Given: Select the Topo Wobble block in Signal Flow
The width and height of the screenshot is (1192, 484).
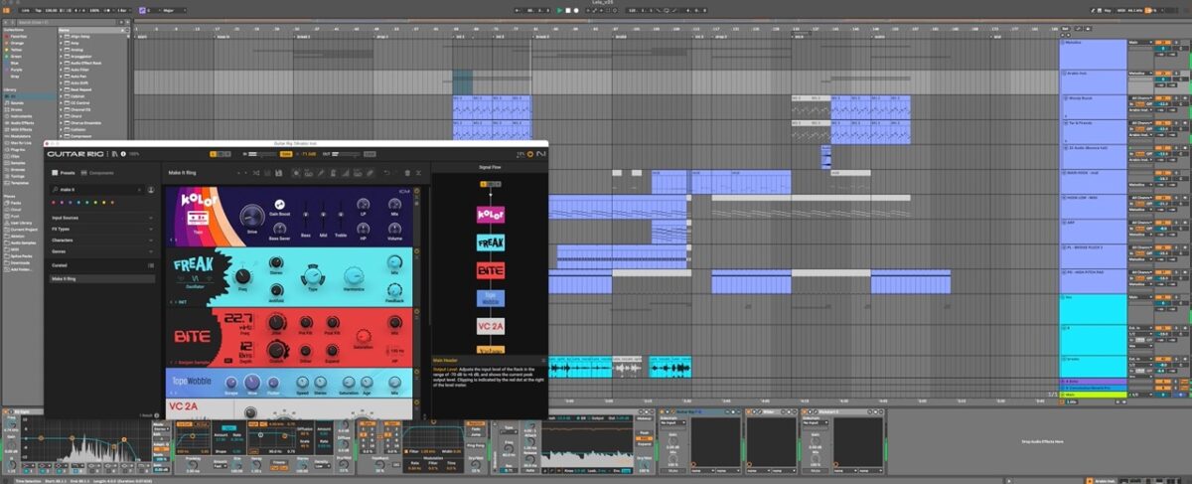Looking at the screenshot, I should [x=491, y=296].
